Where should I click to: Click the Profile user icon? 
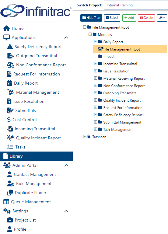coord(9,229)
